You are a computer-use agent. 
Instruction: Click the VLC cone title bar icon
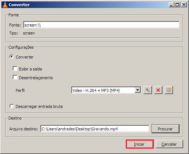tap(5, 5)
